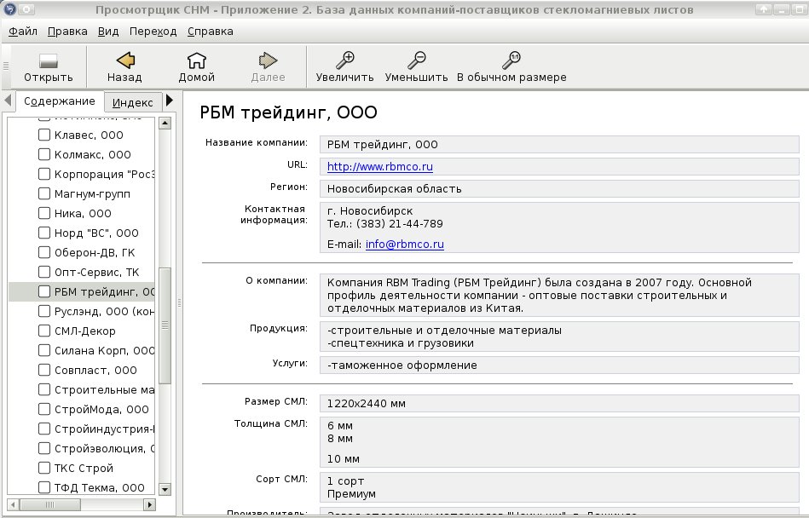Click the info@rbmco.ru email link
Viewport: 809px width, 518px height.
click(x=404, y=245)
